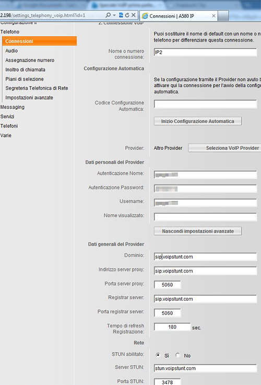The image size is (261, 385).
Task: Open Impostazioni avanzate in the sidebar
Action: coord(29,98)
